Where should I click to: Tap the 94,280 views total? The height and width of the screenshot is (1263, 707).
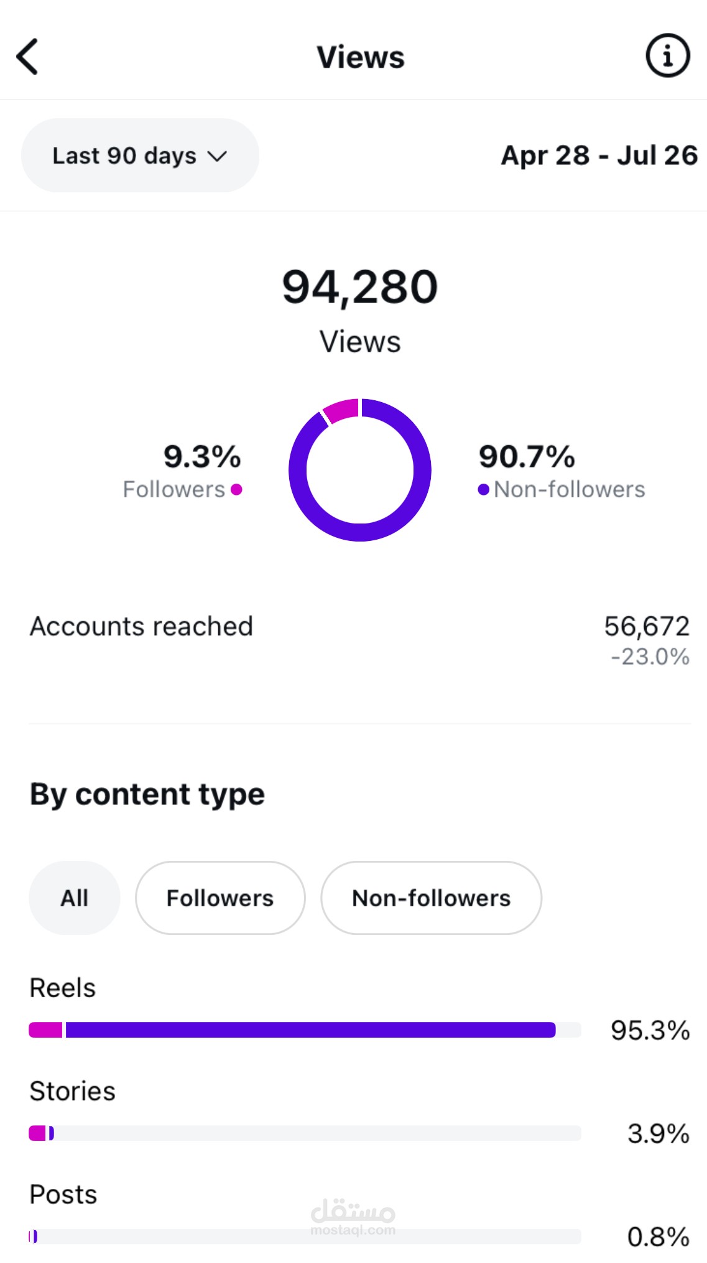pyautogui.click(x=360, y=287)
